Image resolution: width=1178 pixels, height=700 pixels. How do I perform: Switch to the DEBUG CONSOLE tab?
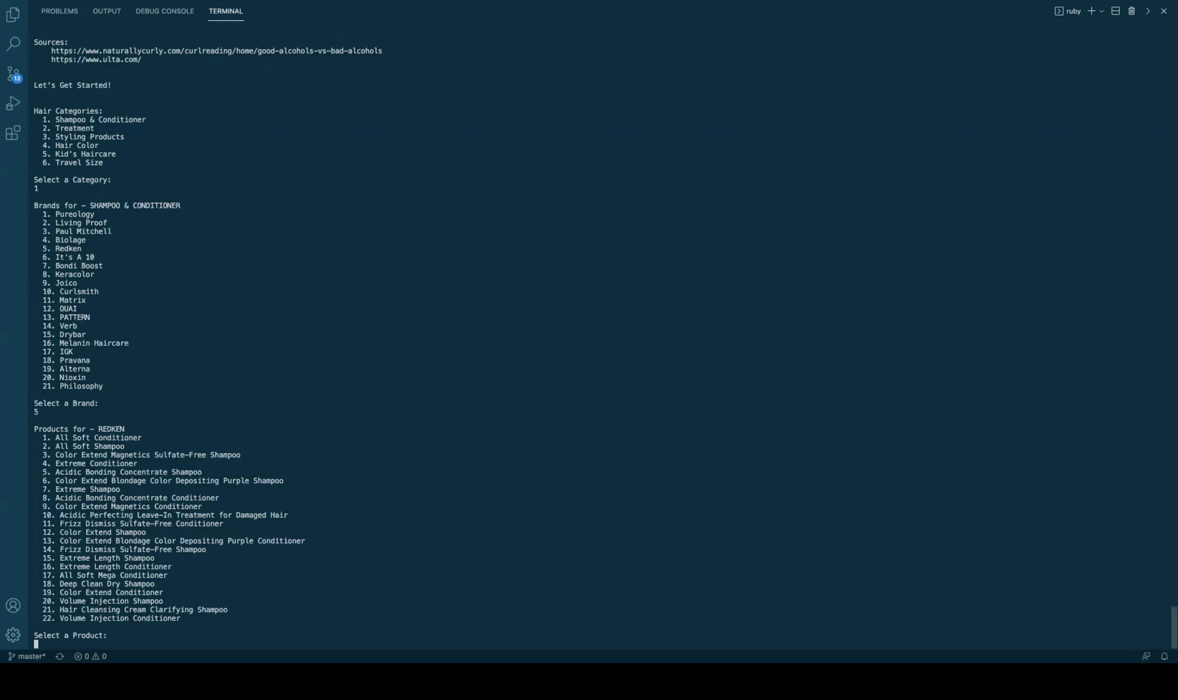165,11
